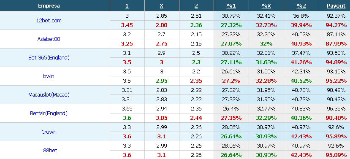Sort by the 1 column header

click(x=127, y=6)
